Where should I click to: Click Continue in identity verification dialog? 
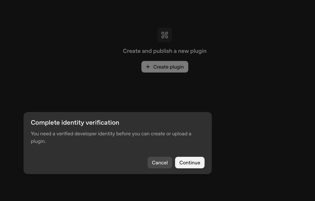(190, 163)
